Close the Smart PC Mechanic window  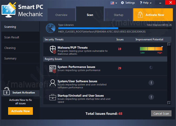171,2
